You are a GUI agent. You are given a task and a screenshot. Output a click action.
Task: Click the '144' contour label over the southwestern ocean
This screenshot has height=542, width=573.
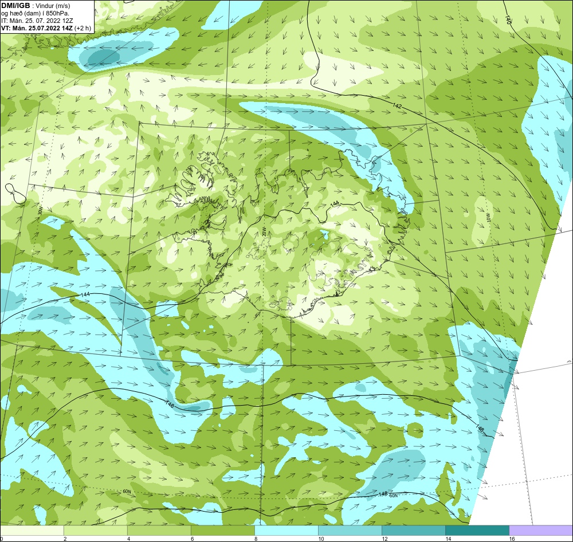[x=85, y=294]
